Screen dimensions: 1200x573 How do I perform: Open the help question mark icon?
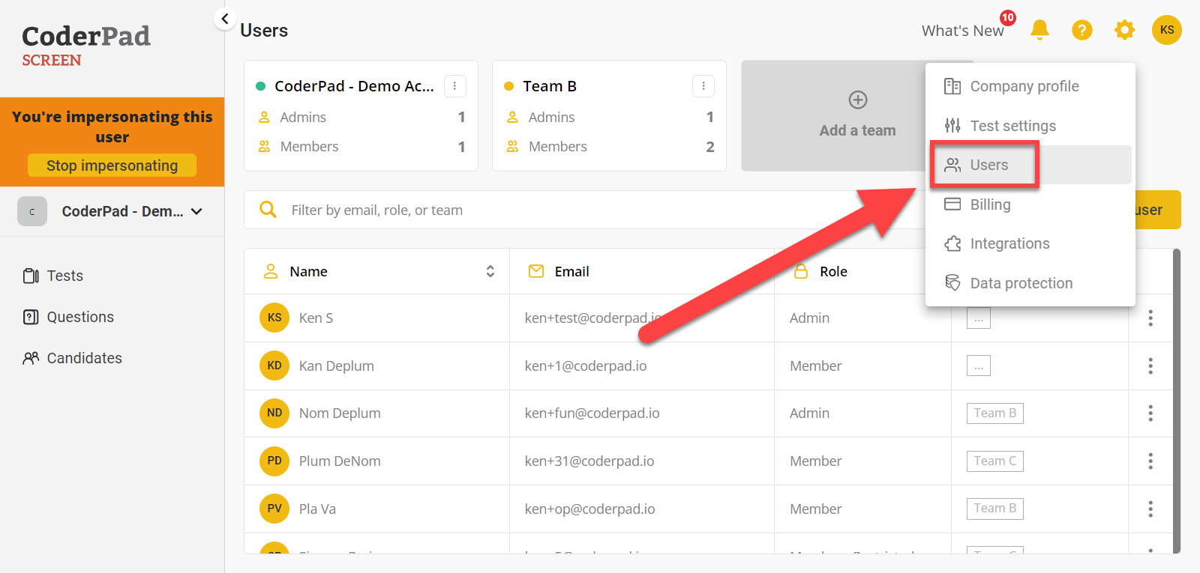[x=1081, y=30]
